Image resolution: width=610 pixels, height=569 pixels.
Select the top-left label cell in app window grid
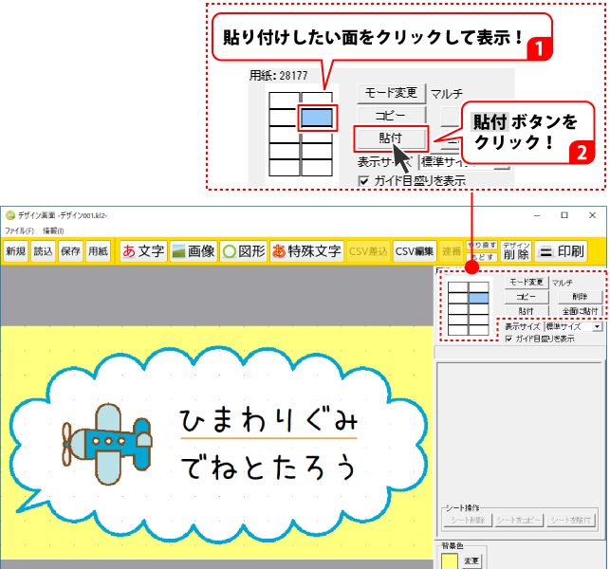click(x=458, y=287)
